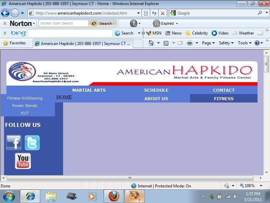Open Power Bands submenu link
Viewport: 270px width, 203px height.
(x=25, y=106)
